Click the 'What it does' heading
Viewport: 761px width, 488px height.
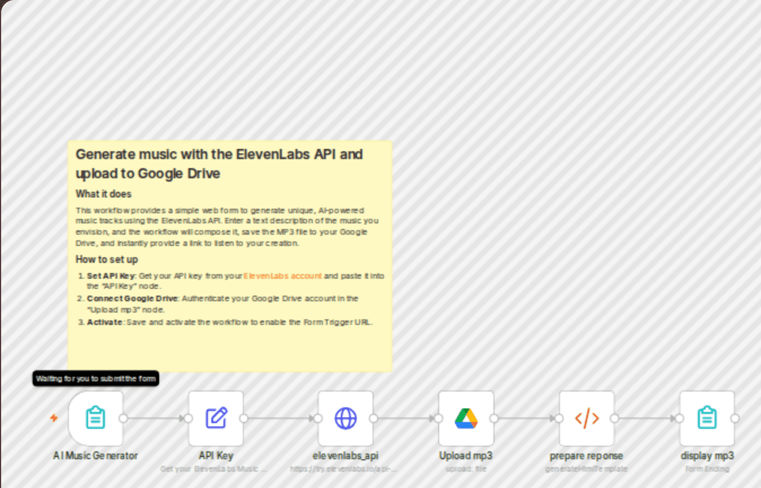point(103,194)
